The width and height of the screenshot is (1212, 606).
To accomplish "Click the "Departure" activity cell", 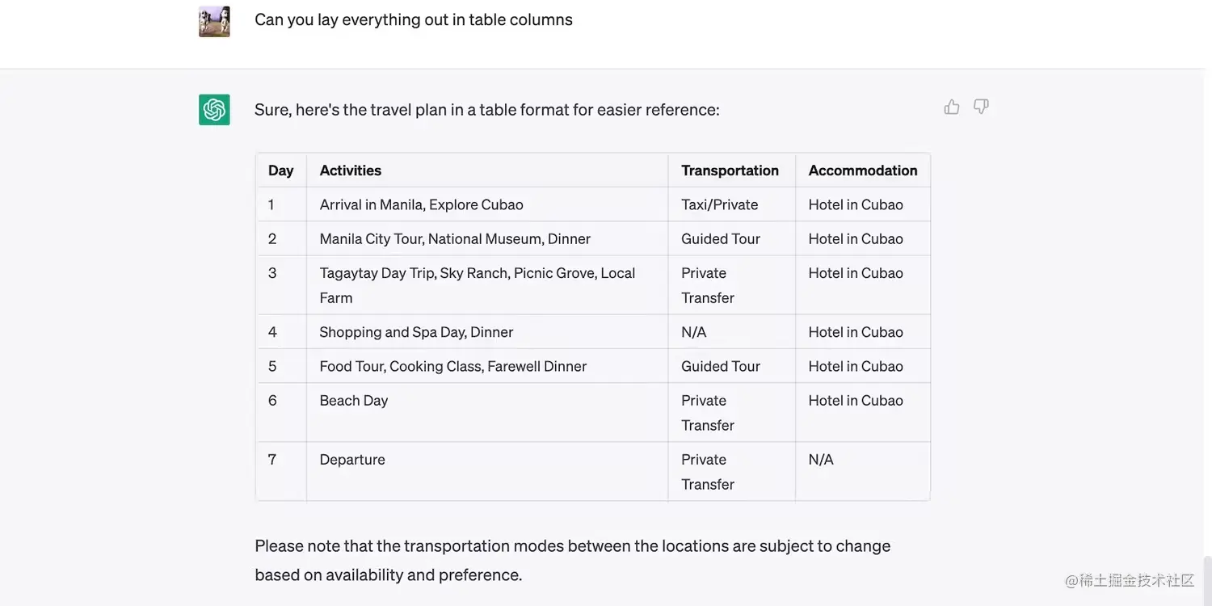I will coord(352,460).
